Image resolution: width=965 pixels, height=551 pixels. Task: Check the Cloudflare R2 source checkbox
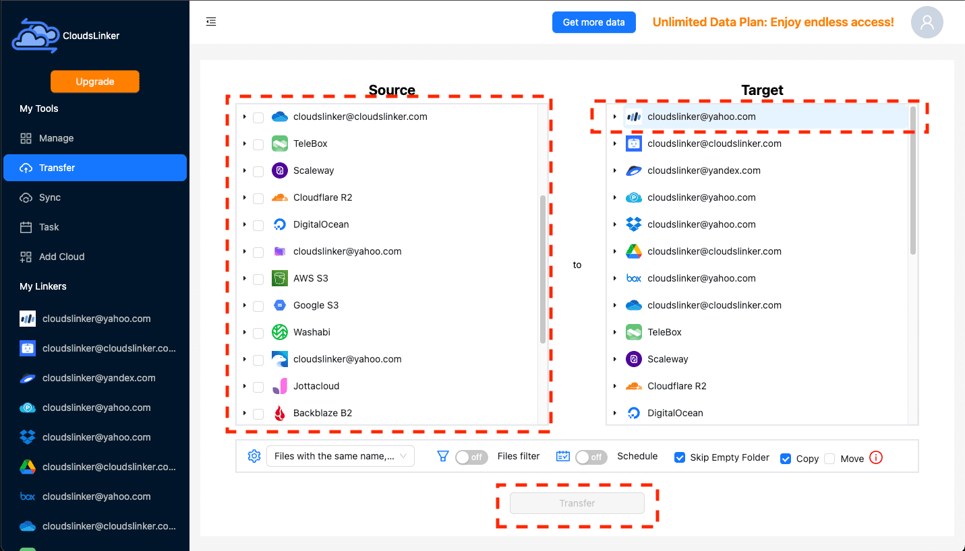[258, 199]
